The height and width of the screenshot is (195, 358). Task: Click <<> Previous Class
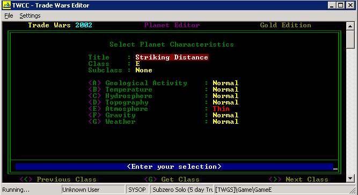pos(58,179)
